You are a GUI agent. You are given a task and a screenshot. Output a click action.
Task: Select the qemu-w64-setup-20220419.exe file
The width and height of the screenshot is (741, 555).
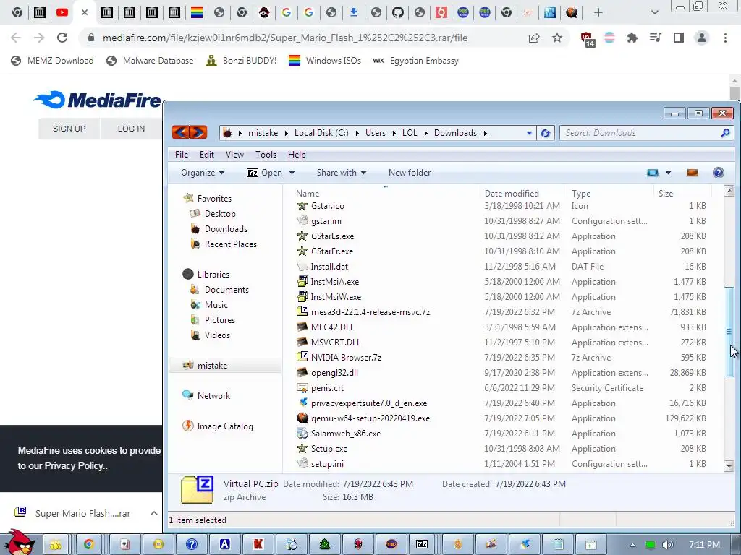[370, 418]
